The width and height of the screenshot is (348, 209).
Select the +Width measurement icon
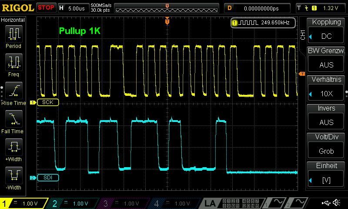13,147
